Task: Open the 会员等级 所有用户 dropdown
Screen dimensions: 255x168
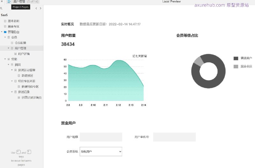Action: [101, 151]
